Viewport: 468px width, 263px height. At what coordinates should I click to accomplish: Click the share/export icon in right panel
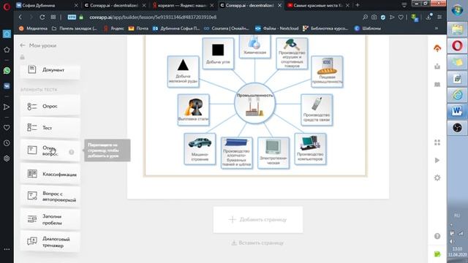[437, 66]
